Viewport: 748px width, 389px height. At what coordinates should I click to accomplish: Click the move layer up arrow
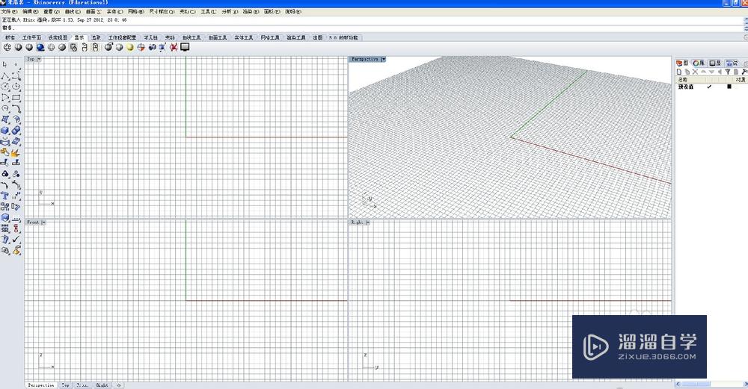[703, 72]
